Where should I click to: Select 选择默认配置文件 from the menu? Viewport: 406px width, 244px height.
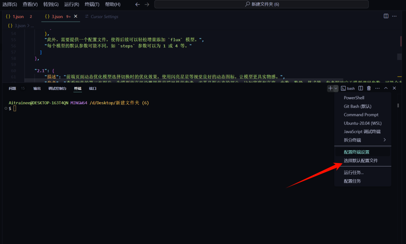361,160
